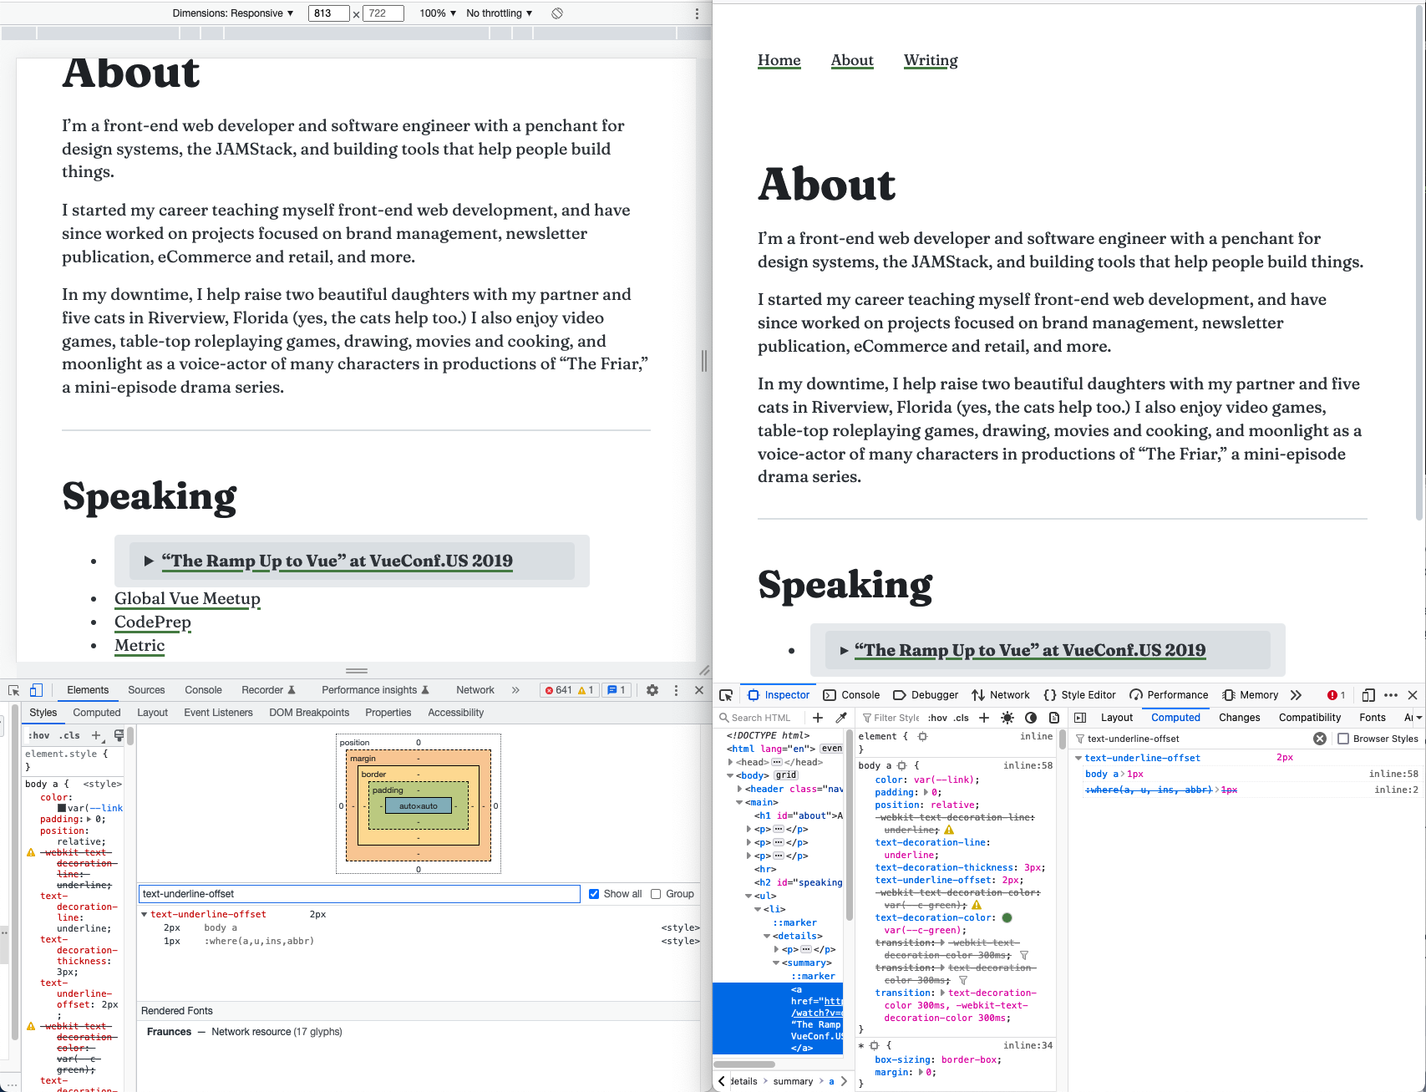Viewport: 1426px width, 1092px height.
Task: Open the Dimensions: Responsive dropdown
Action: pos(231,13)
